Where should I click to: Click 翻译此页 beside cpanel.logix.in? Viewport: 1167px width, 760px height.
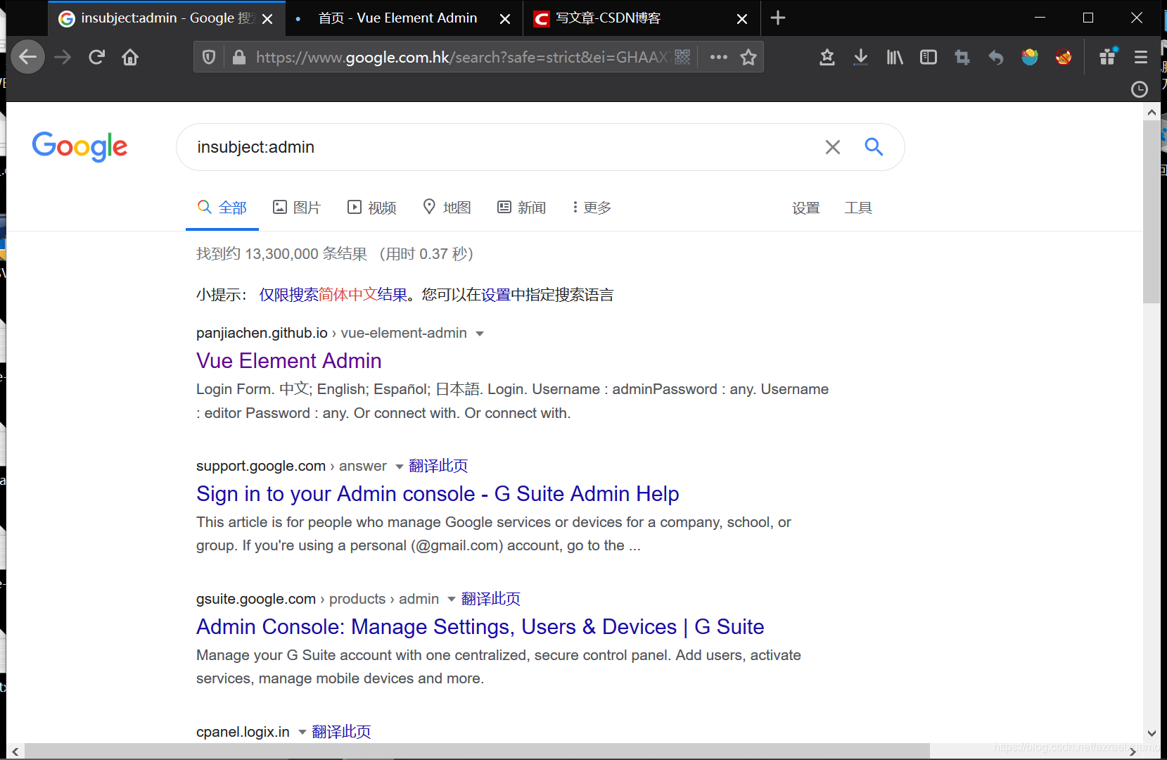point(341,732)
